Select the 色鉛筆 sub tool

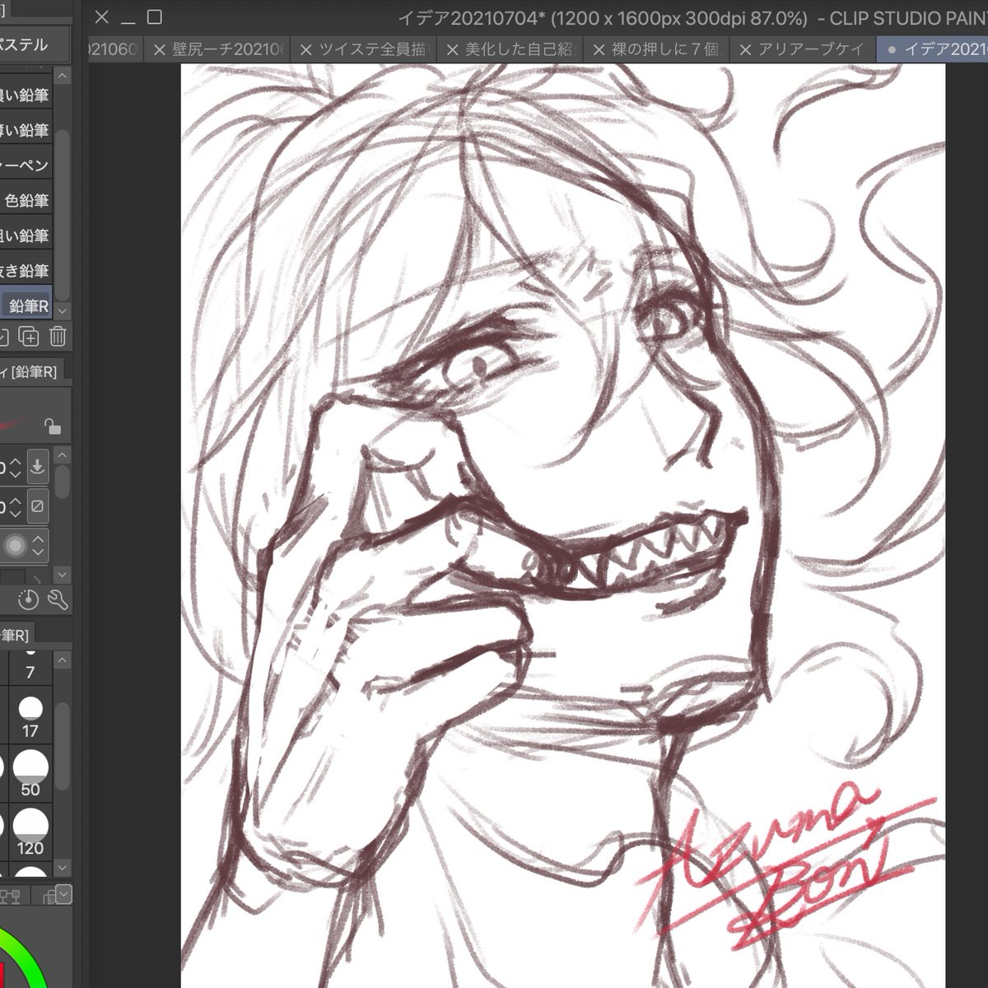[x=26, y=200]
